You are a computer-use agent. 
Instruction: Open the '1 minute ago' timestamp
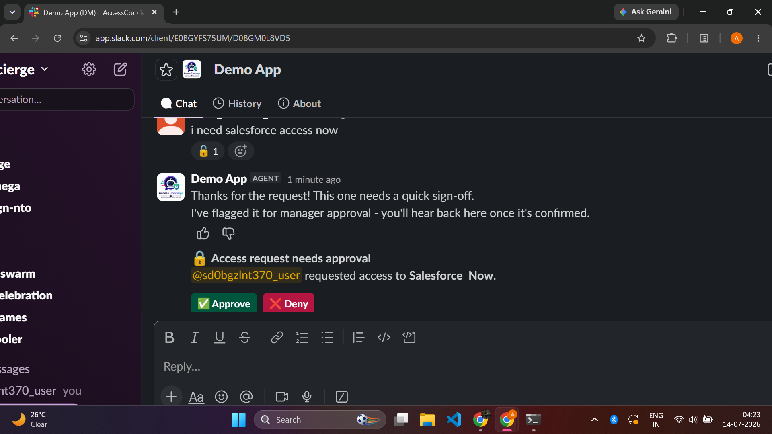click(x=314, y=180)
